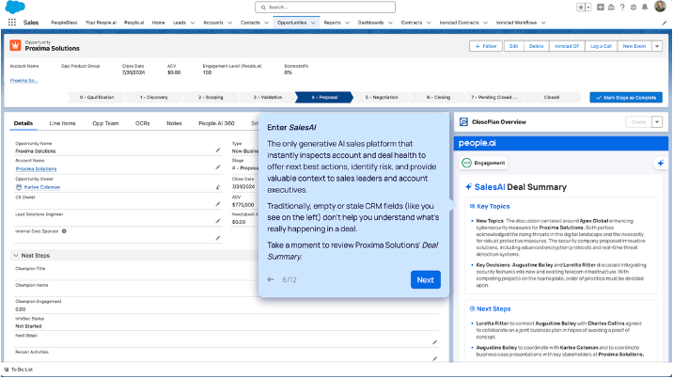Edit the Recent Activities field pencil
The image size is (673, 378).
tap(435, 358)
